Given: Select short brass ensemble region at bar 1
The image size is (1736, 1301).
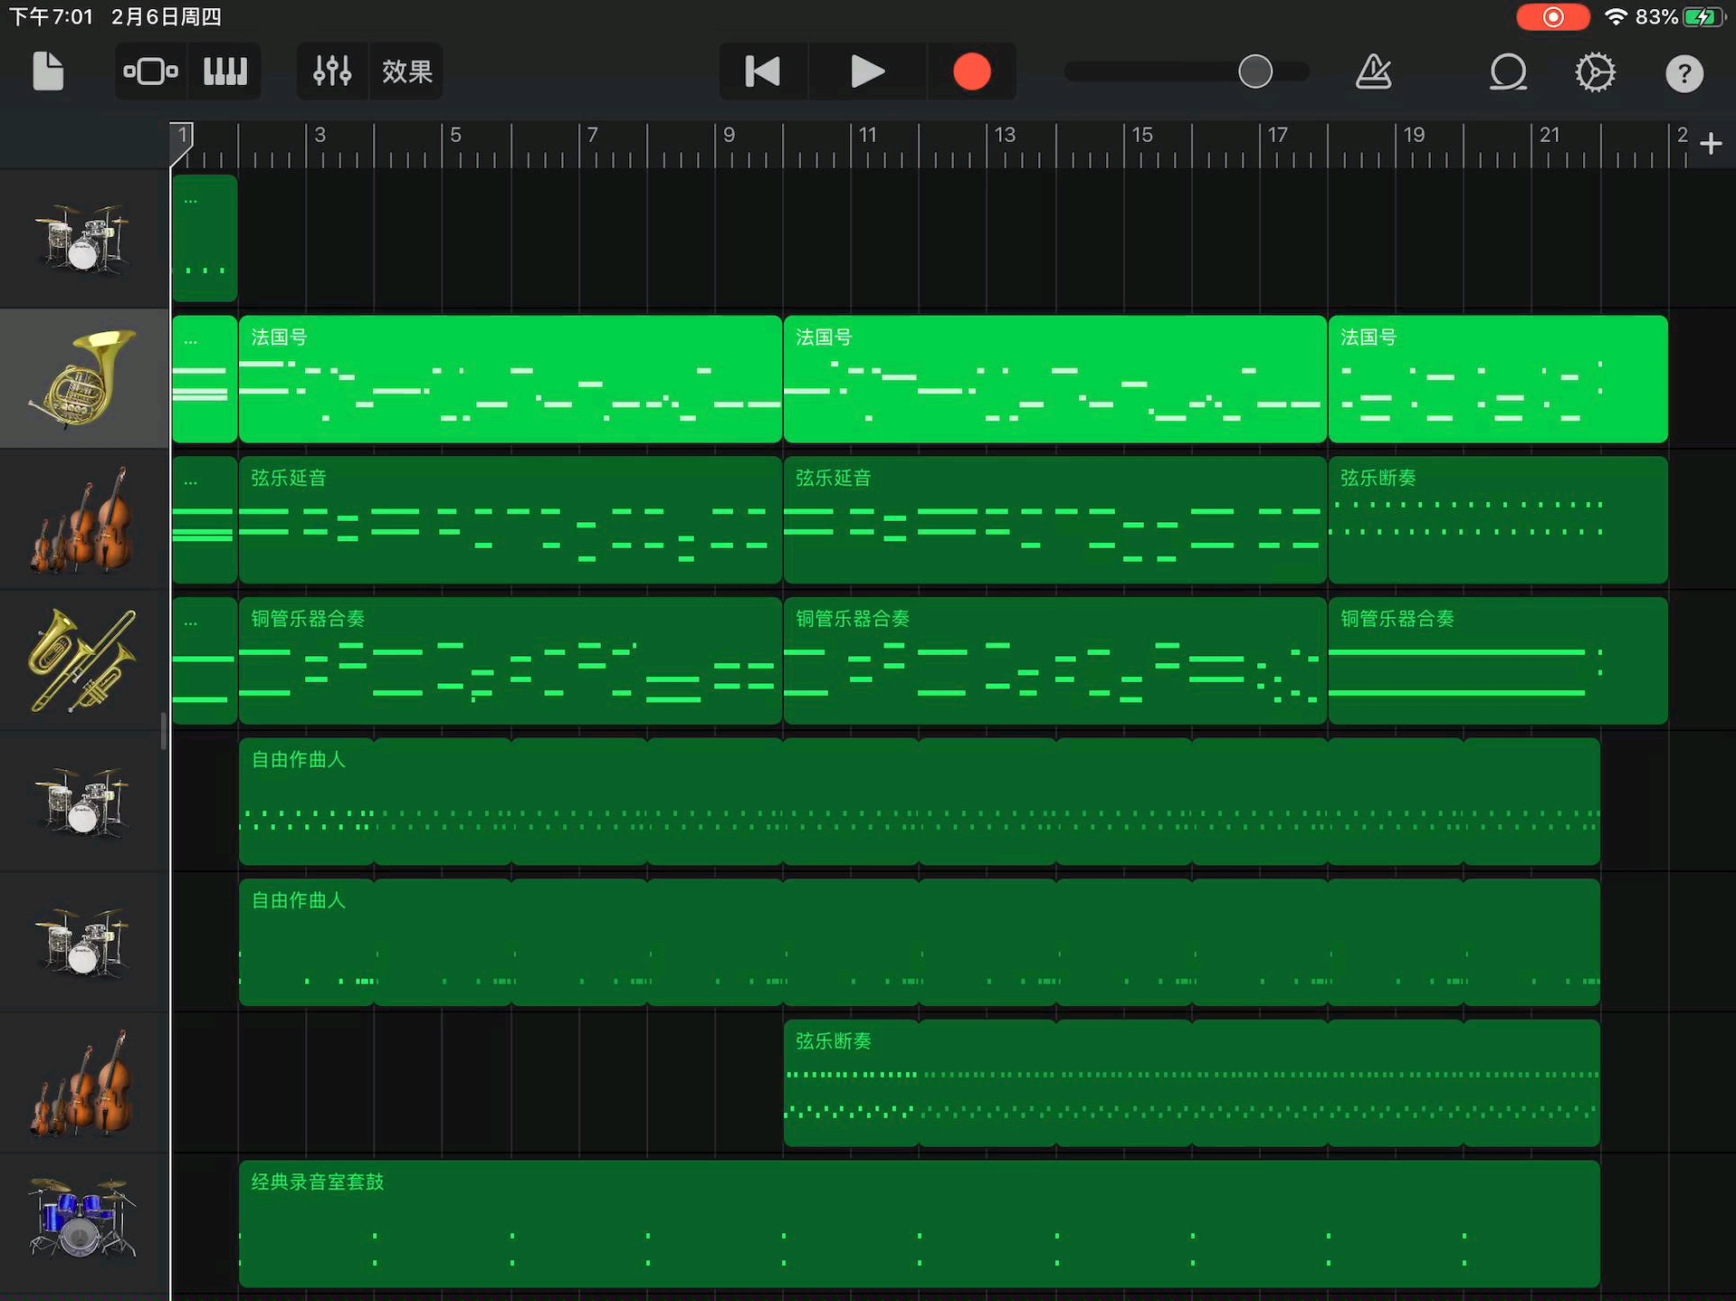Looking at the screenshot, I should (205, 660).
